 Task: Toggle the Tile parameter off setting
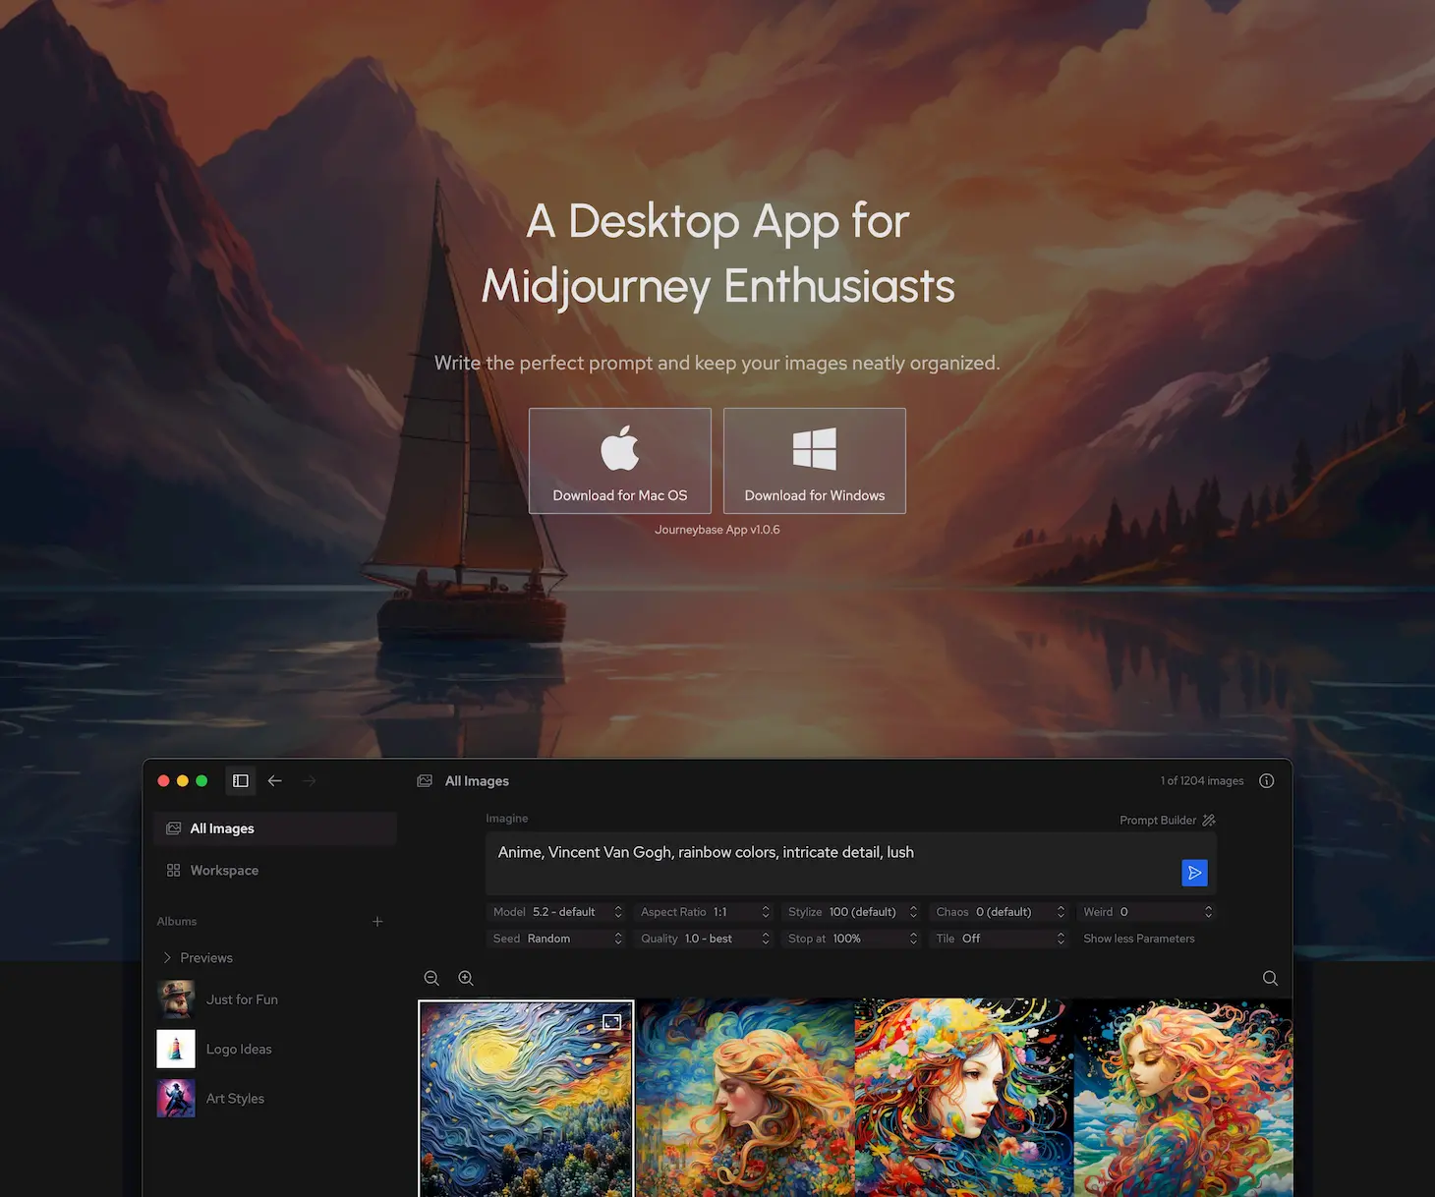(999, 939)
